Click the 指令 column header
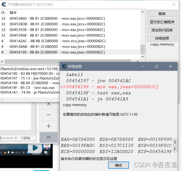Viewport: 182px width, 171px height. pos(13,12)
